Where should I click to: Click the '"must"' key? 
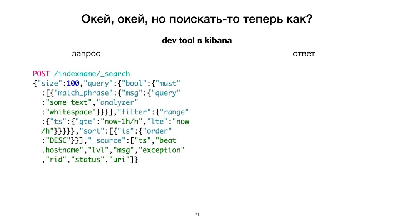[168, 83]
